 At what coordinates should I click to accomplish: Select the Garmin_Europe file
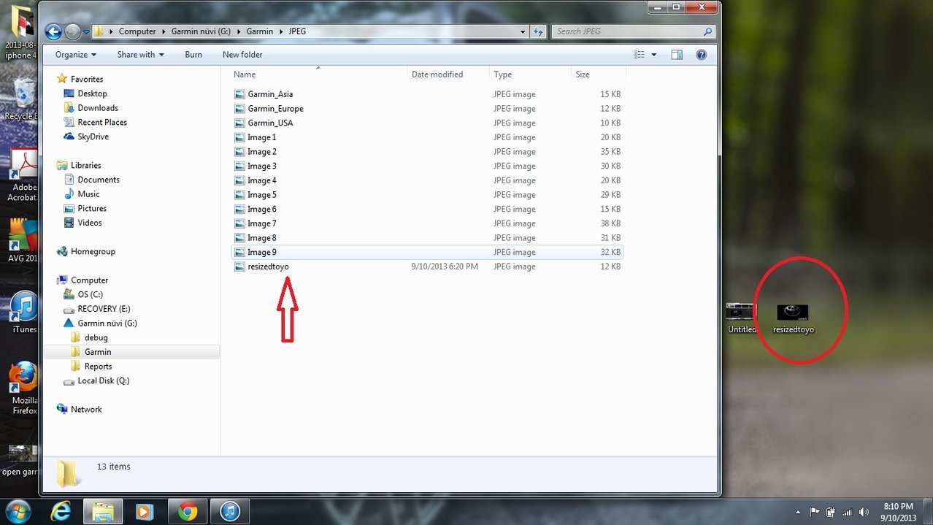[275, 109]
